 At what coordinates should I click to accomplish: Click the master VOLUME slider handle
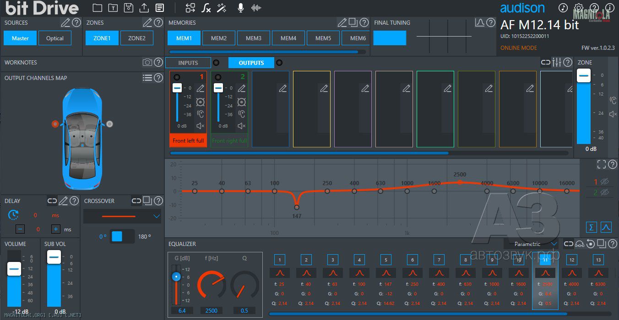(14, 269)
